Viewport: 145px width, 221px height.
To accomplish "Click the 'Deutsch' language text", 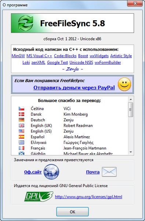I will click(x=38, y=120).
